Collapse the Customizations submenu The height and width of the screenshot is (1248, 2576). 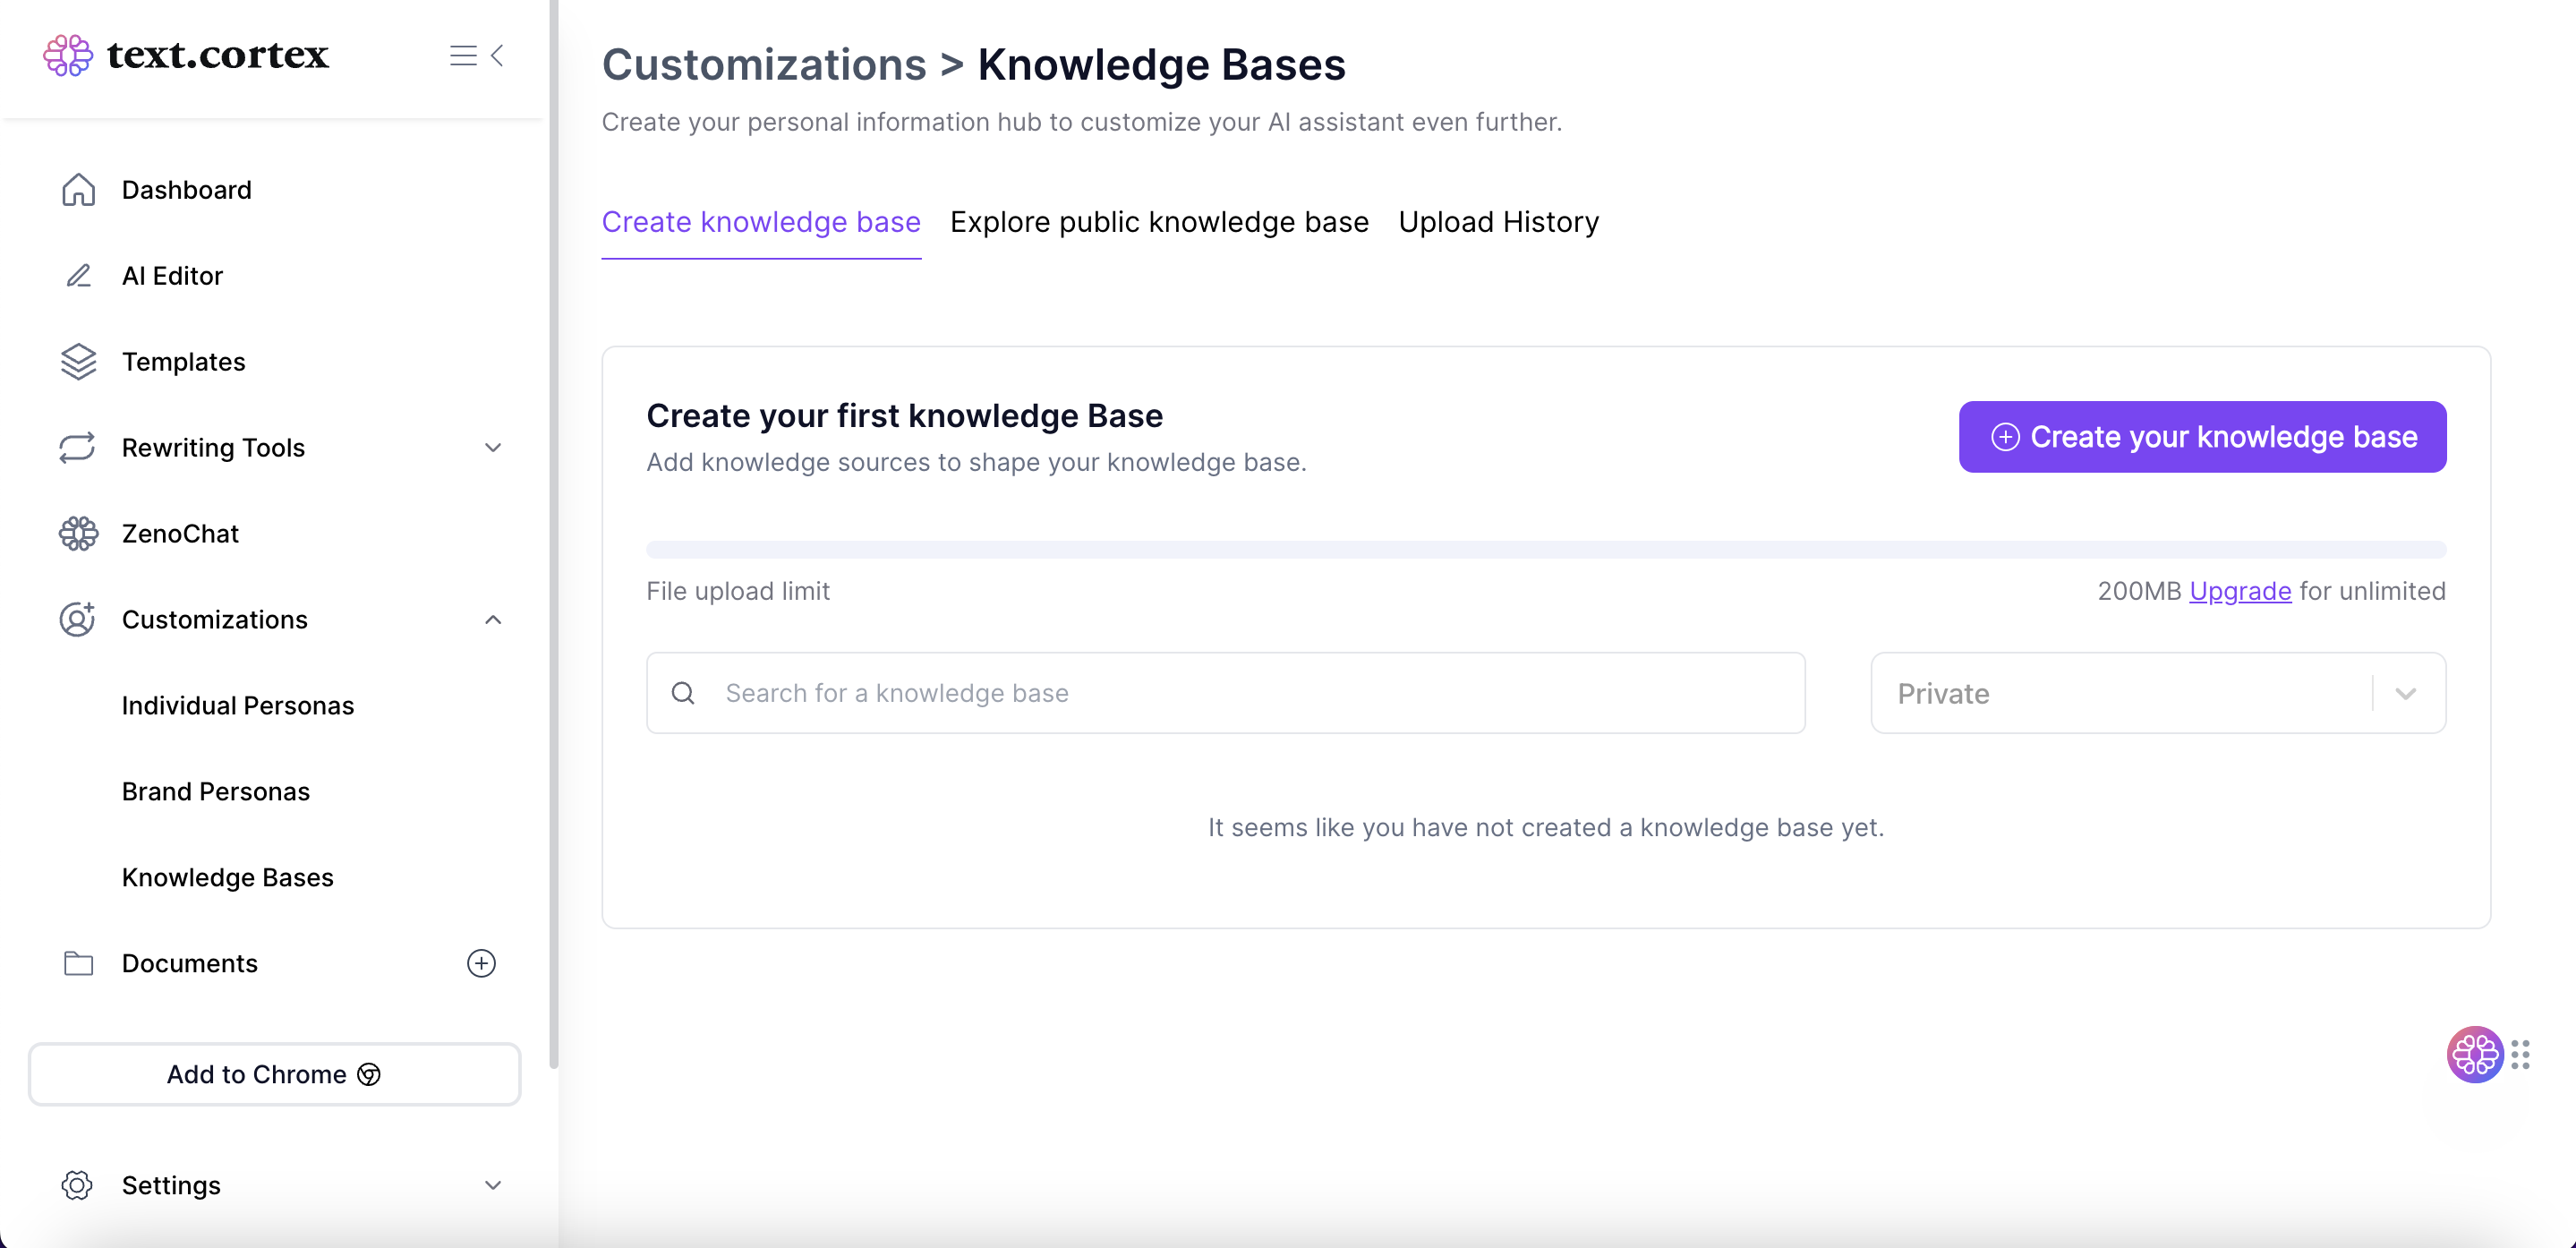click(492, 620)
